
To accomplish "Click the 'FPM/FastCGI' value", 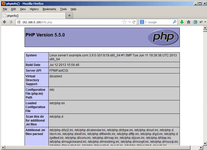I will pos(59,71).
